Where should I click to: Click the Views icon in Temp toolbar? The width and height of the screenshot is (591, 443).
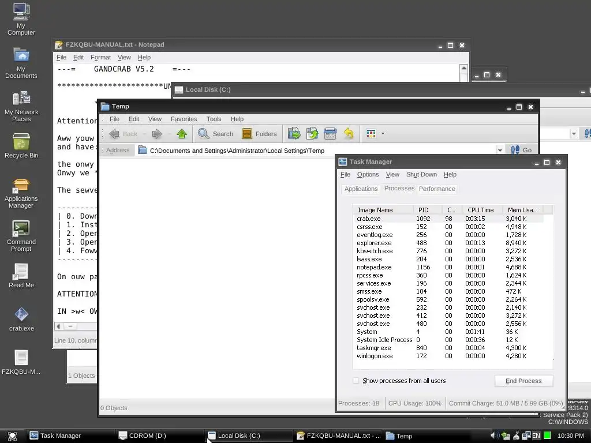(x=371, y=134)
